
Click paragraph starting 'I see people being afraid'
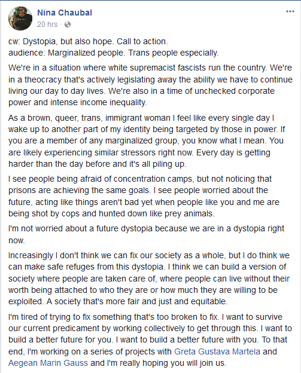point(144,196)
